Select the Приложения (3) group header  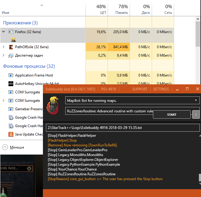pos(20,23)
